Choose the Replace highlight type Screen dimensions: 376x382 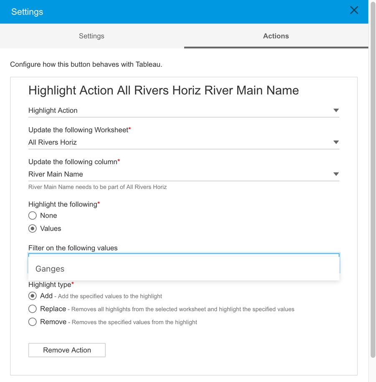click(33, 309)
